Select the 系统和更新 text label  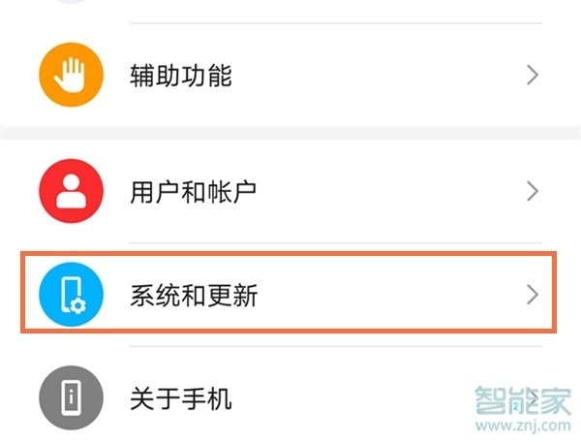click(x=194, y=295)
